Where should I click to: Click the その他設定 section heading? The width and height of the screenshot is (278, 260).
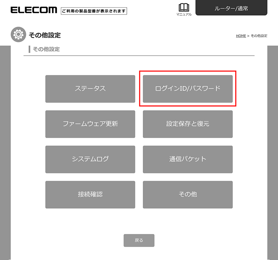coord(46,49)
